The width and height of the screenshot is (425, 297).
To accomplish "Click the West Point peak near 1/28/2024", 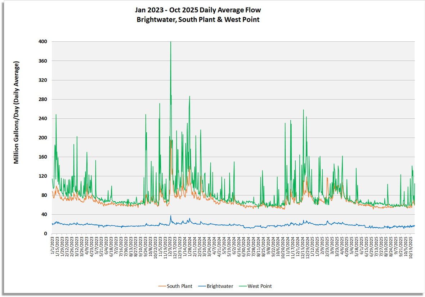I will coord(190,96).
